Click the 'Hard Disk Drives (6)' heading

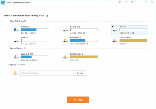(18, 21)
